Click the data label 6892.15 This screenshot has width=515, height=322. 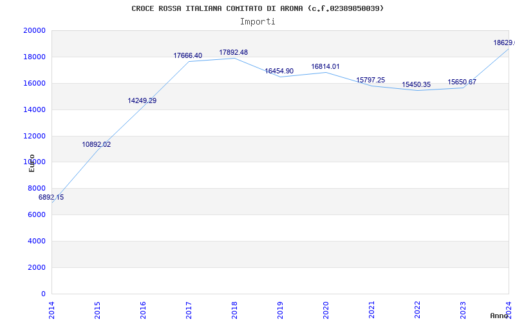[x=51, y=198]
